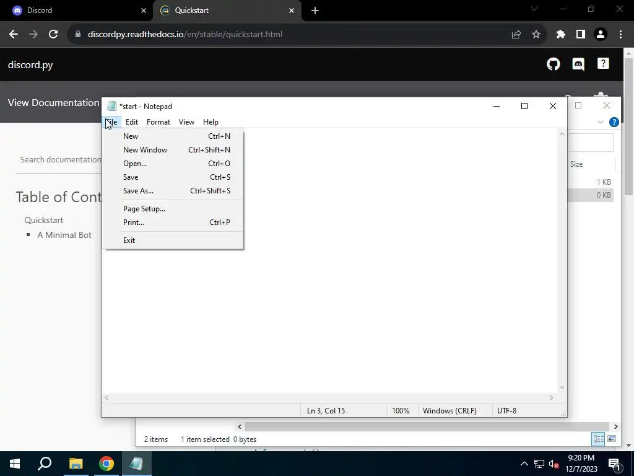Open the Notepad View menu
Screen dimensions: 634x476
coord(186,122)
